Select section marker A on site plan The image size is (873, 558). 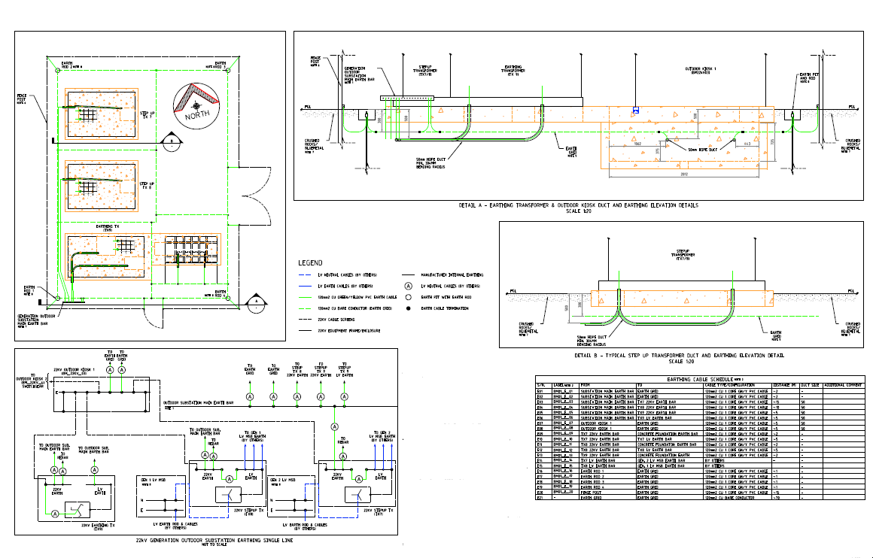coord(256,302)
